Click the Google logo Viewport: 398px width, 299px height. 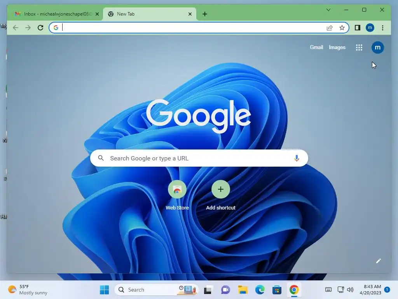point(199,116)
